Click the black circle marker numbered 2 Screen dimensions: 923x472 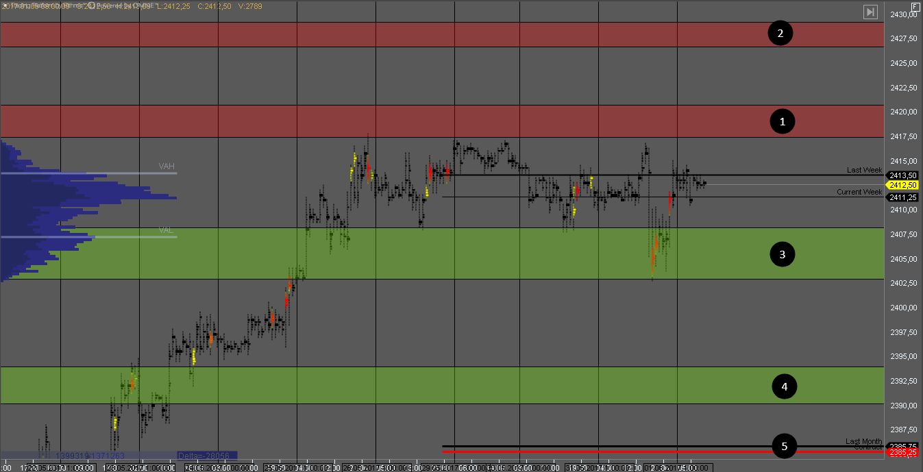(x=780, y=33)
